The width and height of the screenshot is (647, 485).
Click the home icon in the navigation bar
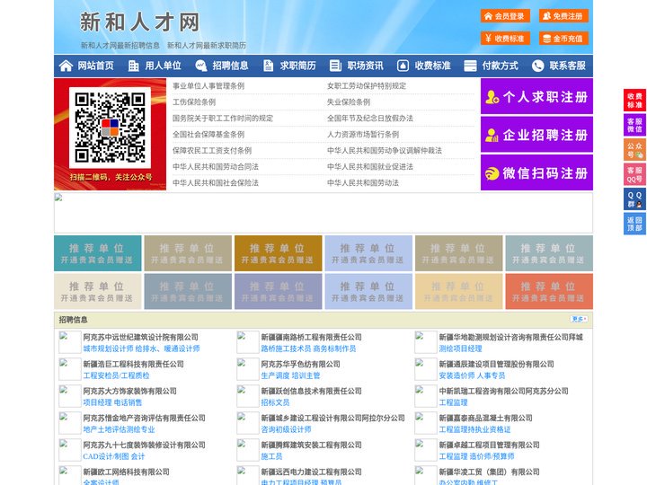pyautogui.click(x=66, y=66)
